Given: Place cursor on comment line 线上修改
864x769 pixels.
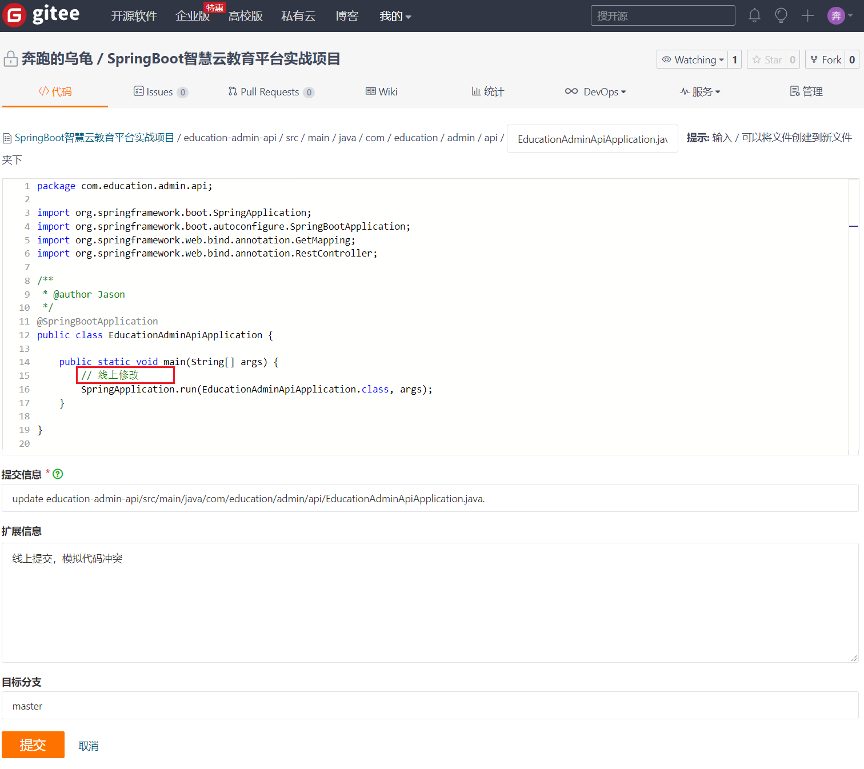Looking at the screenshot, I should (x=110, y=375).
